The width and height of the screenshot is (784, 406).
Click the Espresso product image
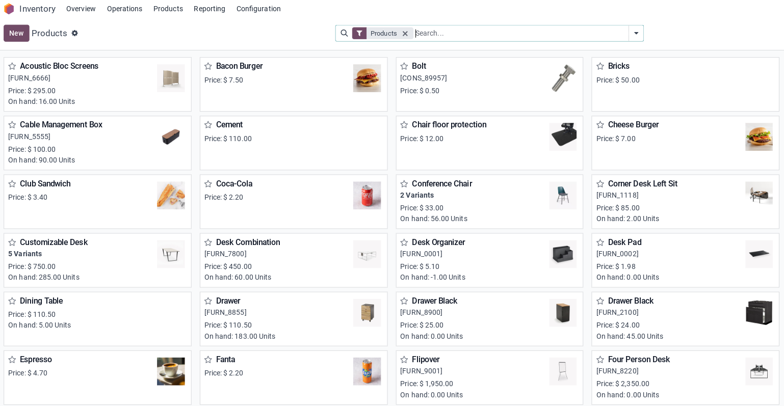(x=171, y=371)
